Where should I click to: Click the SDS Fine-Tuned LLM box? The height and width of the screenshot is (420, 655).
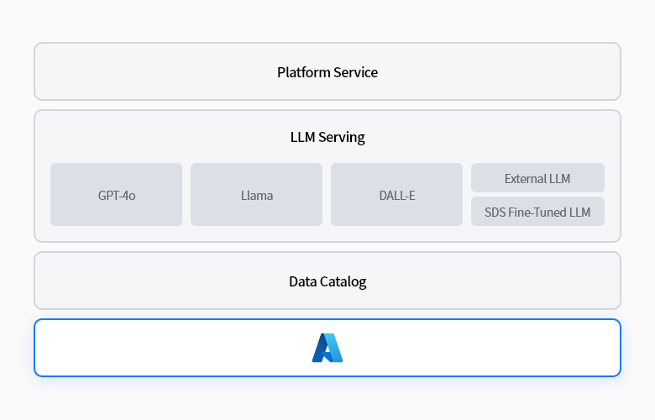537,212
